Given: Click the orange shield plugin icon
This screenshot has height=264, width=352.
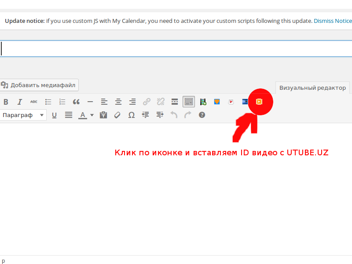Looking at the screenshot, I should (x=217, y=102).
